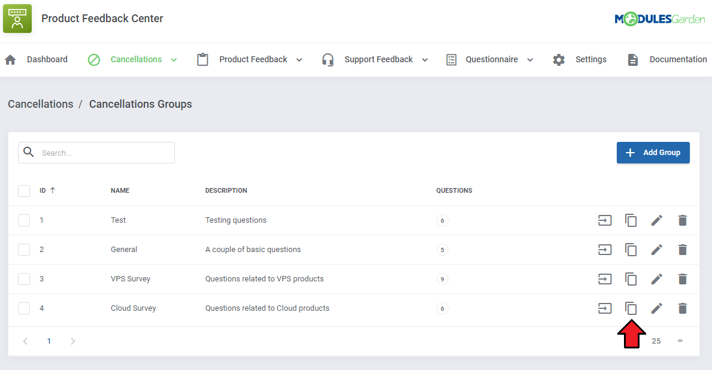Click the Cancellations breadcrumb link
The image size is (712, 370).
40,104
